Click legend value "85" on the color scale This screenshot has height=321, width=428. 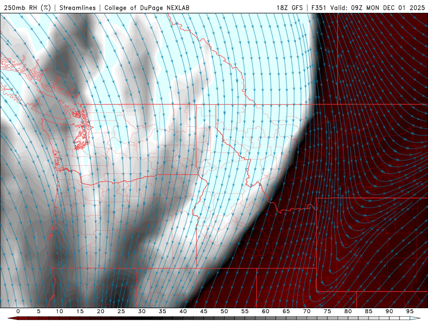(369, 311)
